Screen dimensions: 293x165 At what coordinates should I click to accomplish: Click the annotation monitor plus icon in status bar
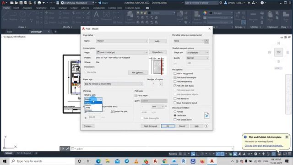(264, 154)
